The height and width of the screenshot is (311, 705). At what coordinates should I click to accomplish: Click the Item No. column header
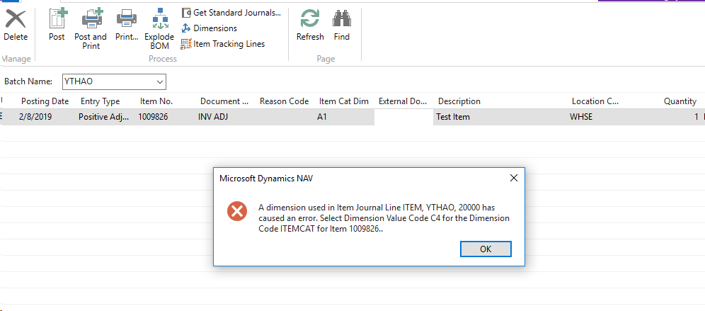156,101
